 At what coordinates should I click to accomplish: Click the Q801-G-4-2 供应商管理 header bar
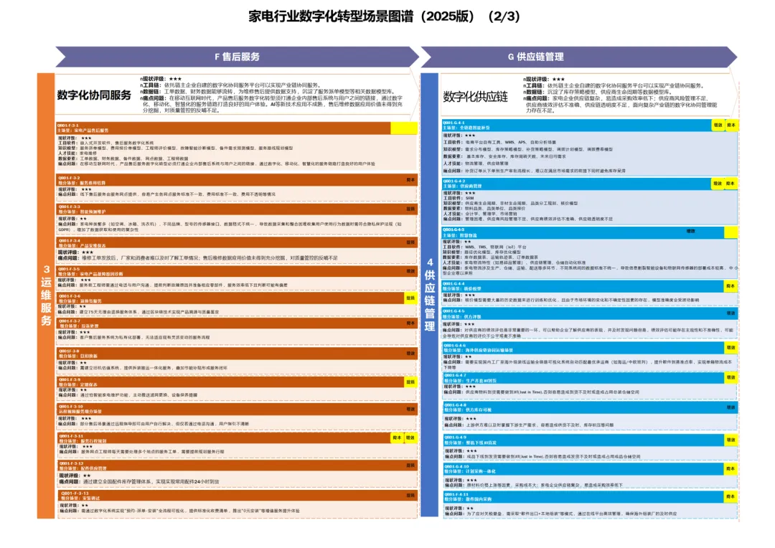coord(589,184)
